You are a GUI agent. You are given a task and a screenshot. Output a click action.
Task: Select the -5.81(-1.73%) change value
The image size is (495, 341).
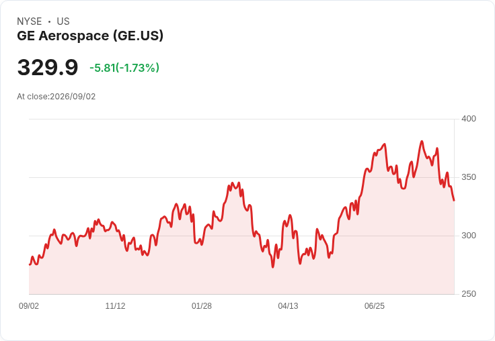coord(124,68)
